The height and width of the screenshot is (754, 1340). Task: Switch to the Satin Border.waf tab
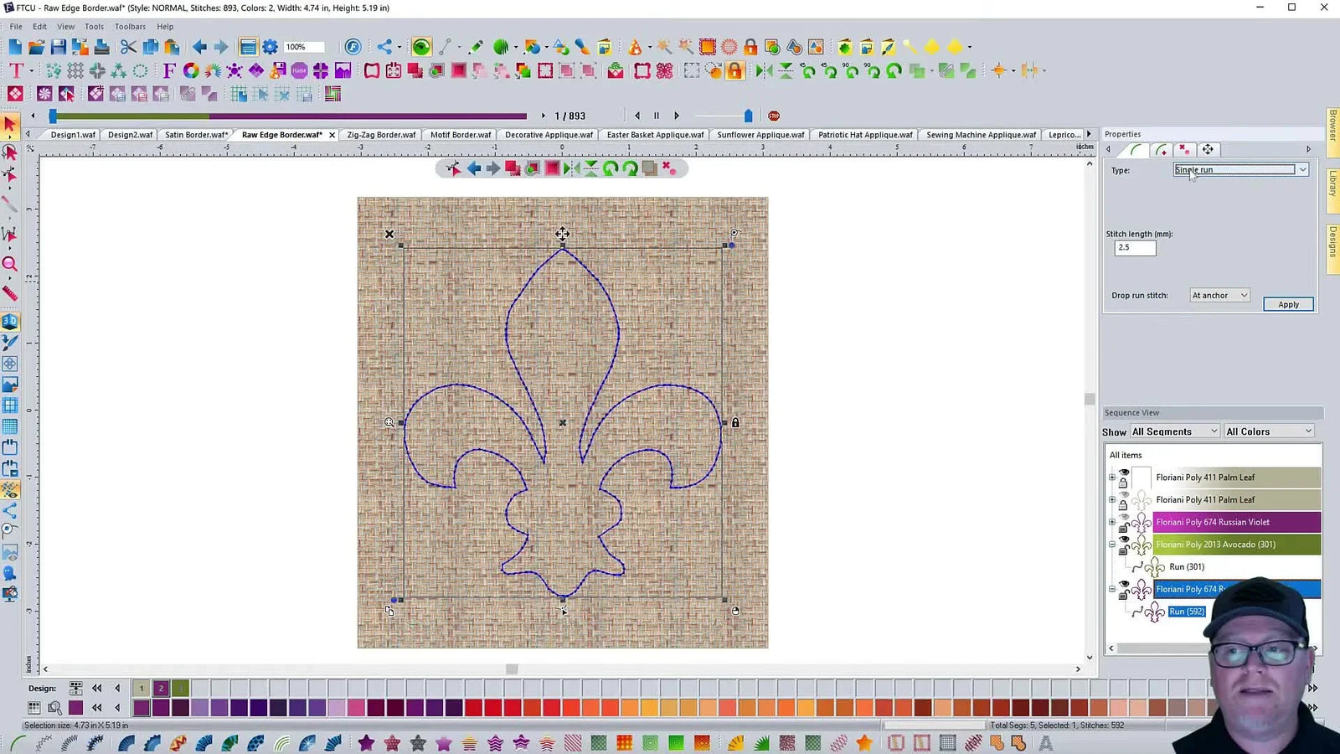[195, 134]
